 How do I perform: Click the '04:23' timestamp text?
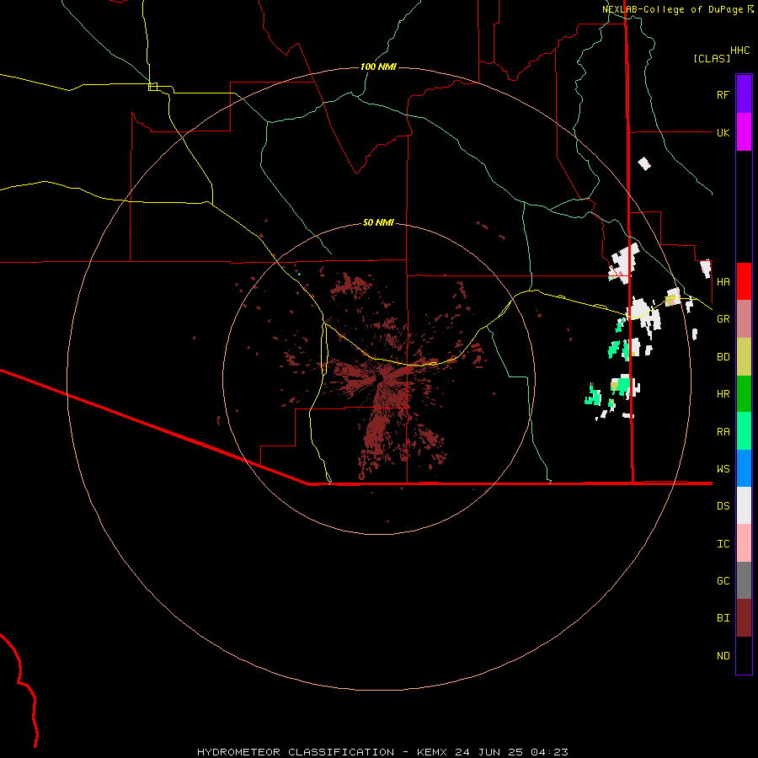point(550,752)
